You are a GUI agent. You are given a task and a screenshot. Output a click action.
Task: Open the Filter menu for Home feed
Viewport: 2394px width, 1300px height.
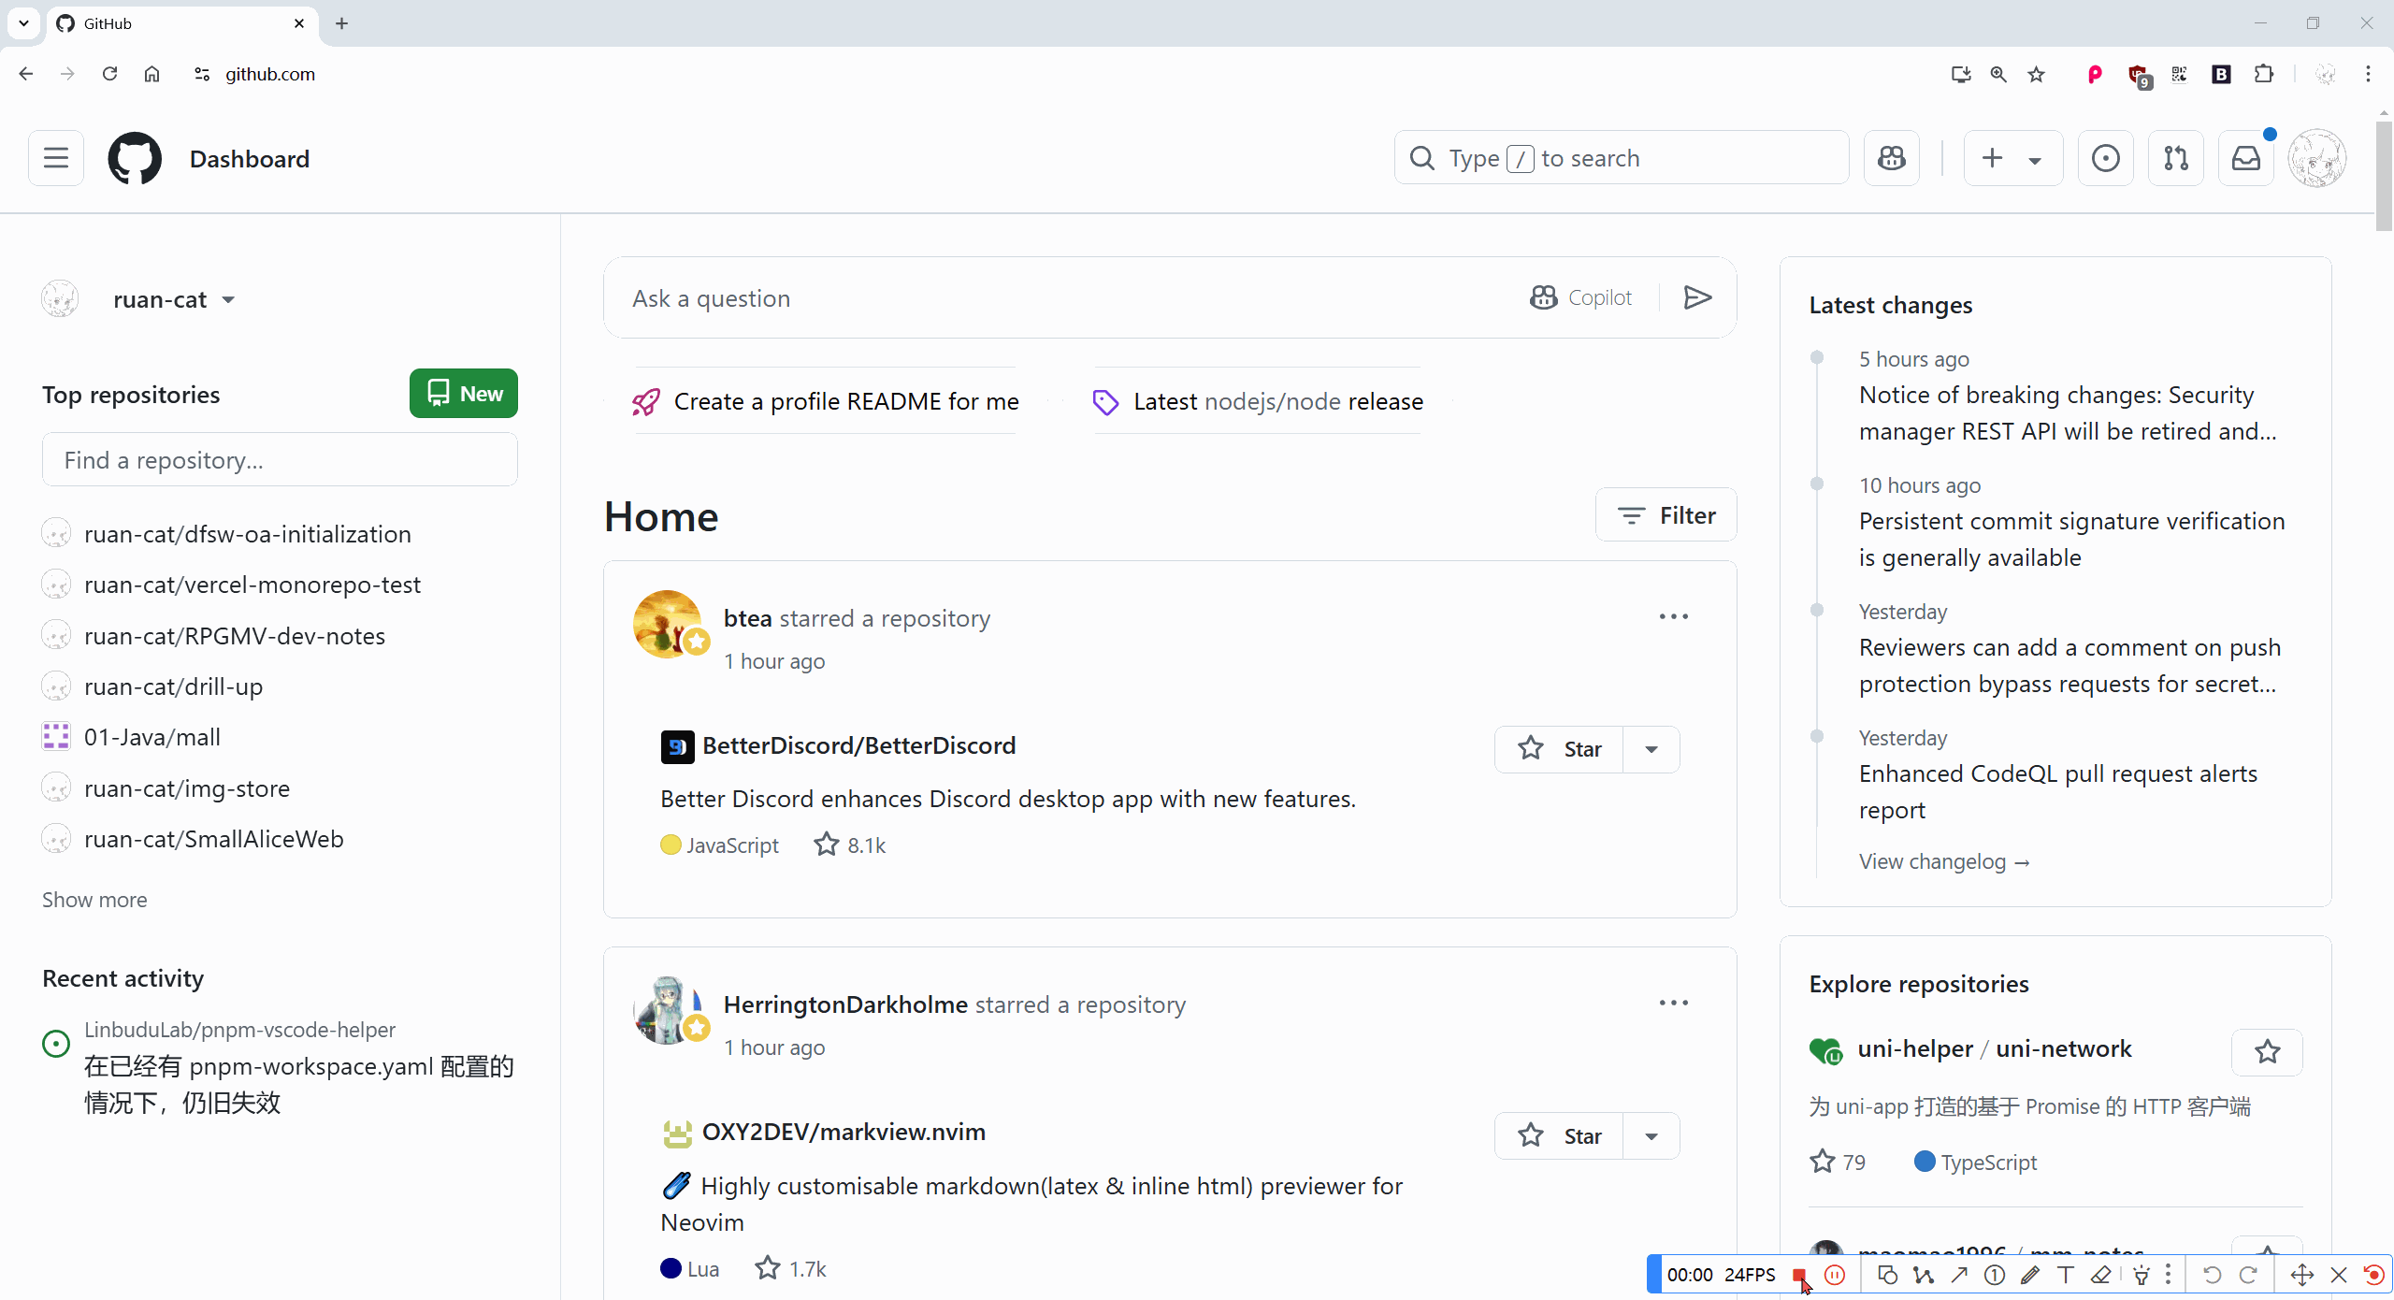click(1666, 515)
